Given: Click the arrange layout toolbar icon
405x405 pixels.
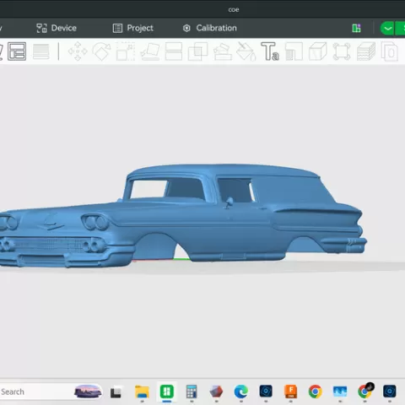Looking at the screenshot, I should pyautogui.click(x=17, y=51).
